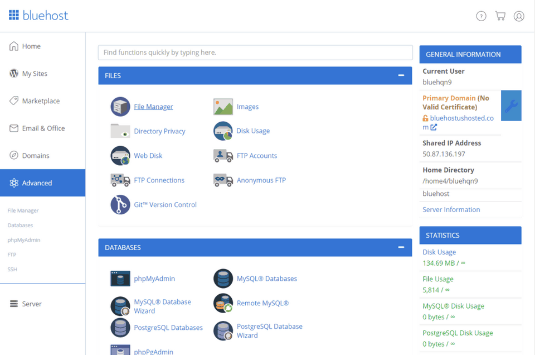The height and width of the screenshot is (355, 535).
Task: Collapse the DATABASES section
Action: [401, 247]
